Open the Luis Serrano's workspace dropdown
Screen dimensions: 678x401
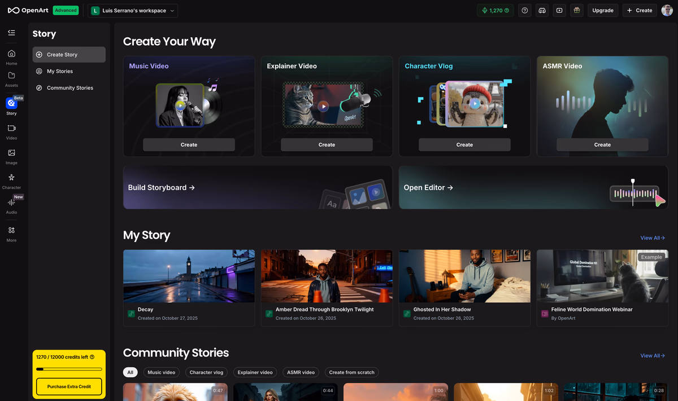tap(132, 10)
